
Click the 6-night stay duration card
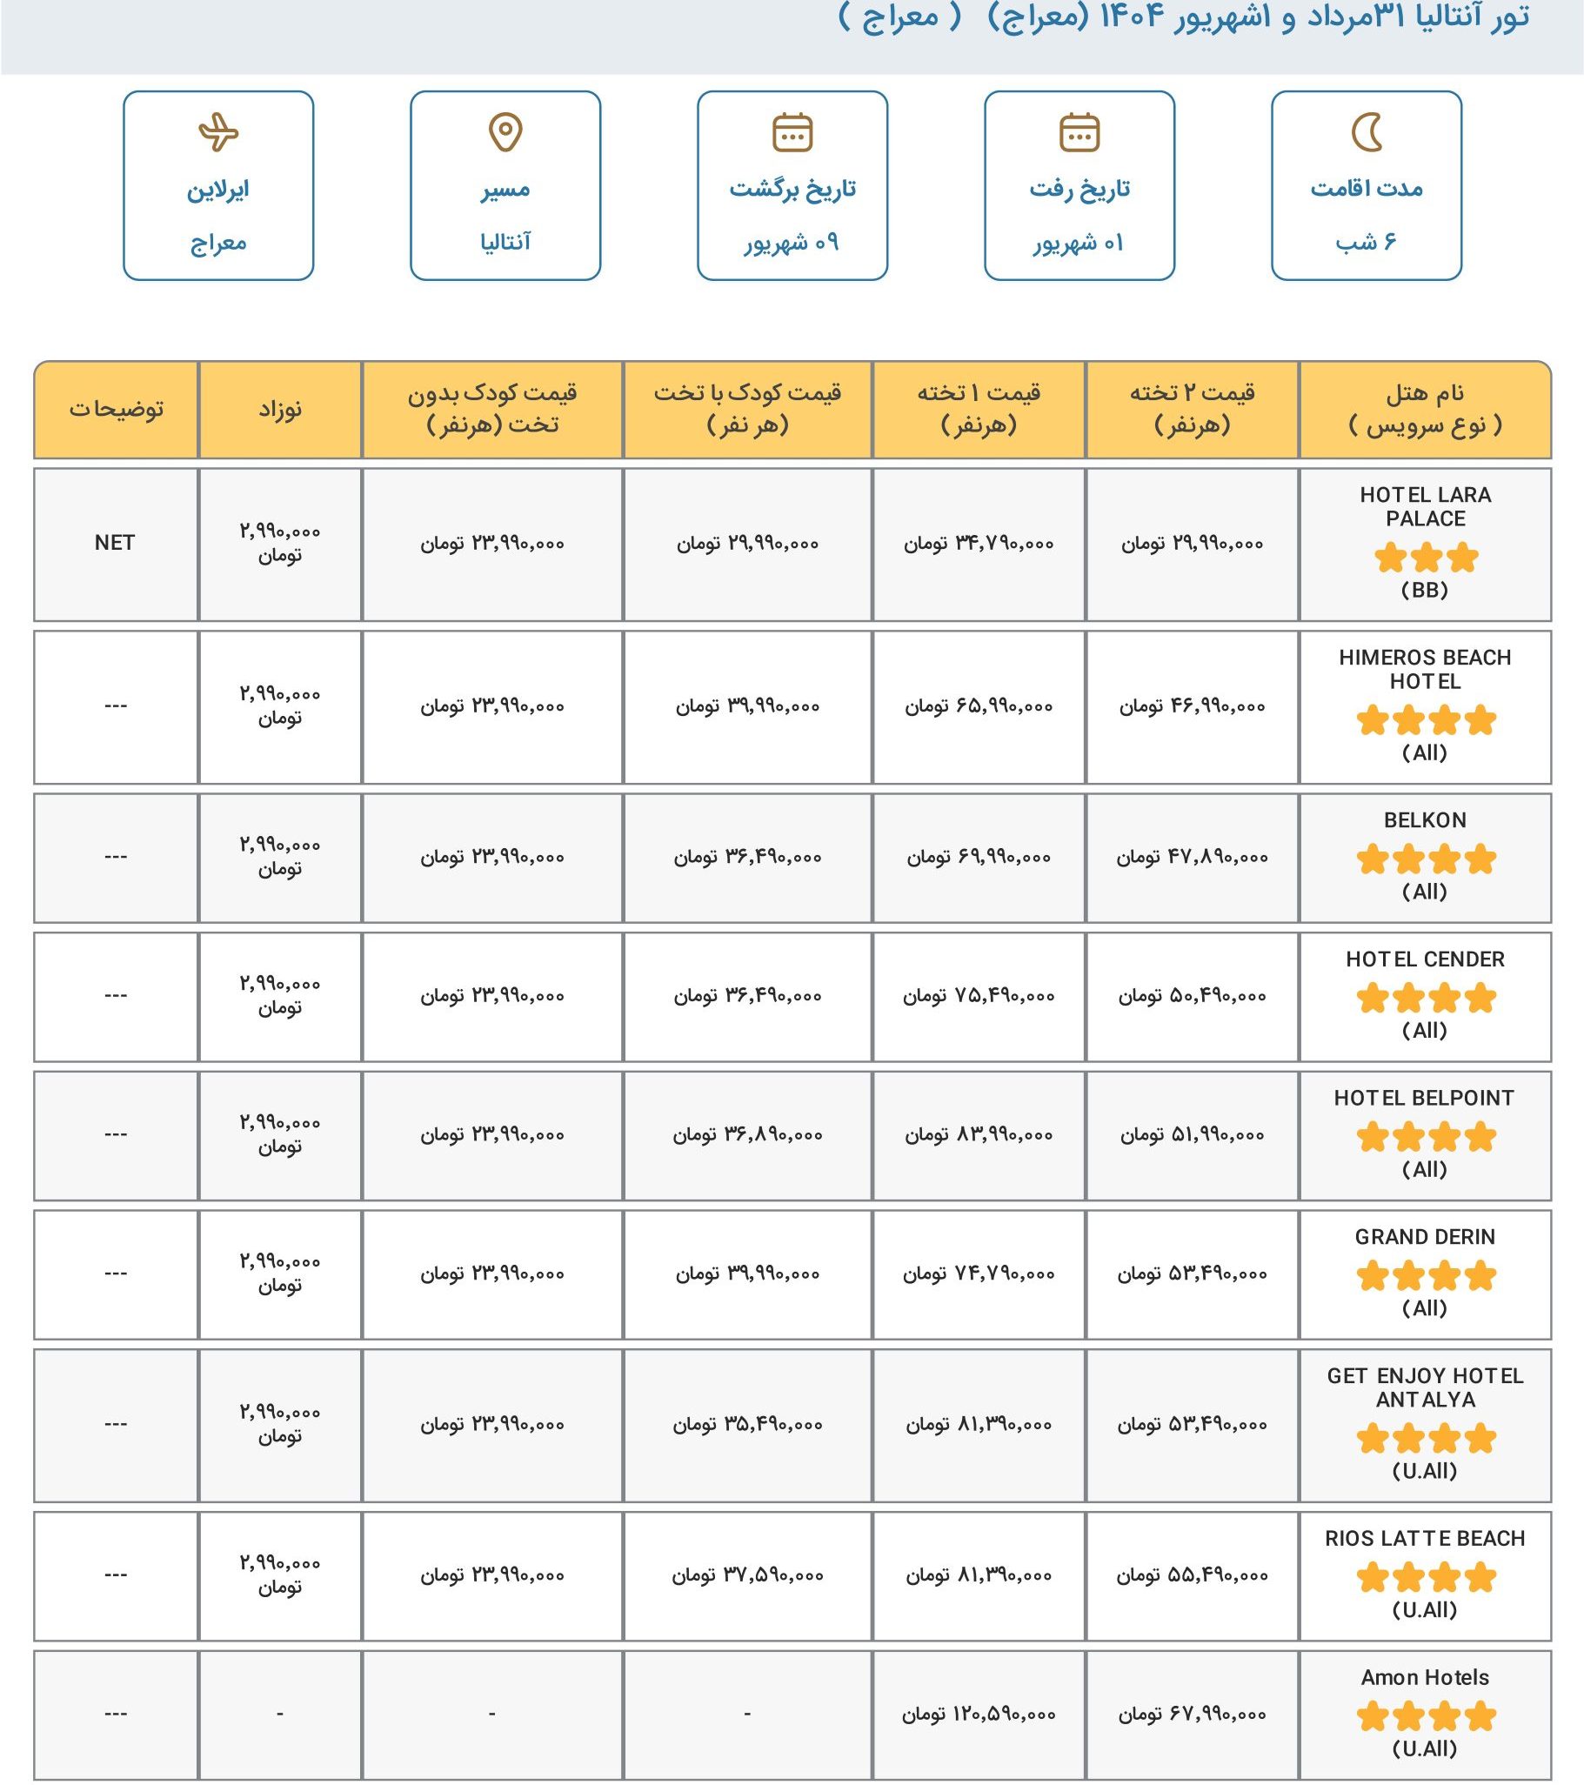pos(1367,185)
